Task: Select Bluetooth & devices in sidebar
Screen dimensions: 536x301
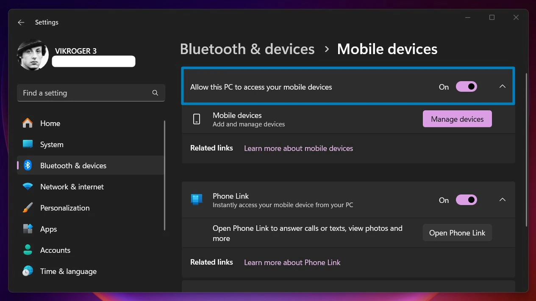Action: (x=91, y=166)
